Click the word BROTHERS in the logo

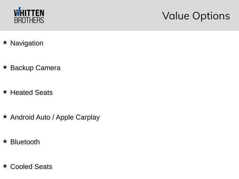pos(29,20)
